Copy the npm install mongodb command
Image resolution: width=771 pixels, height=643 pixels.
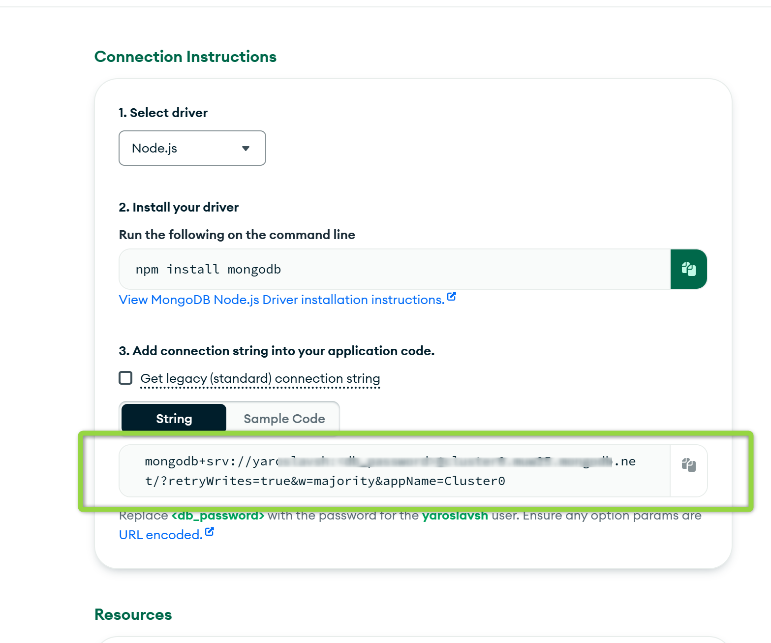coord(688,269)
